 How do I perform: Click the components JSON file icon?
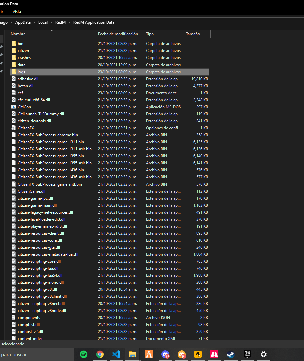coord(14,318)
